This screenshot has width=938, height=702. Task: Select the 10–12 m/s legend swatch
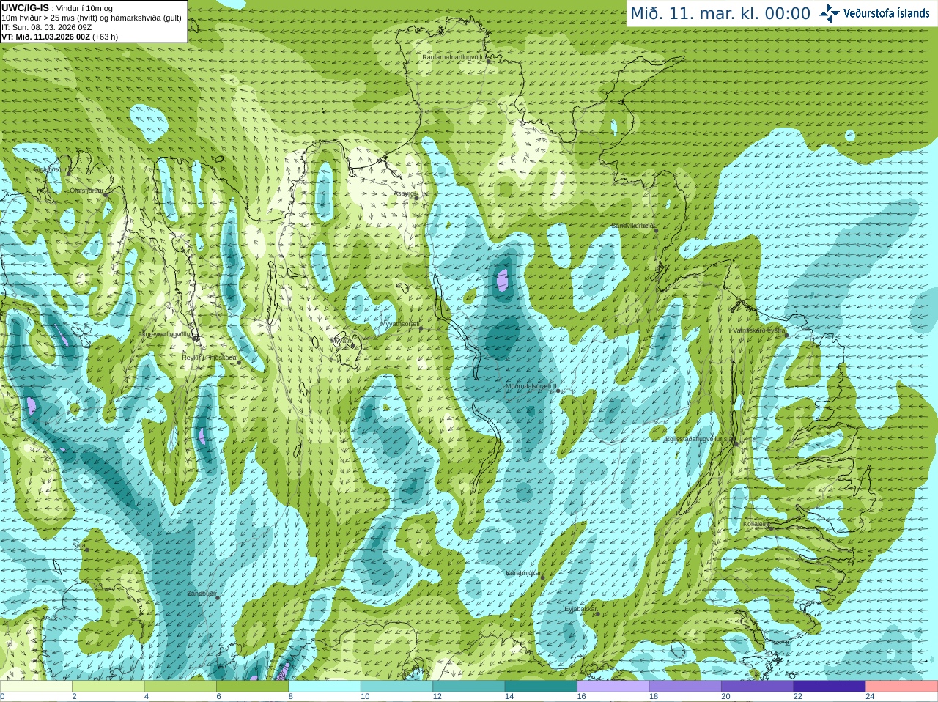(396, 687)
